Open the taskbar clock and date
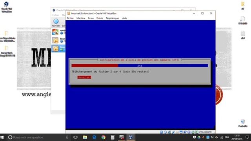Screen dimensions: 251x141 pos(237,137)
